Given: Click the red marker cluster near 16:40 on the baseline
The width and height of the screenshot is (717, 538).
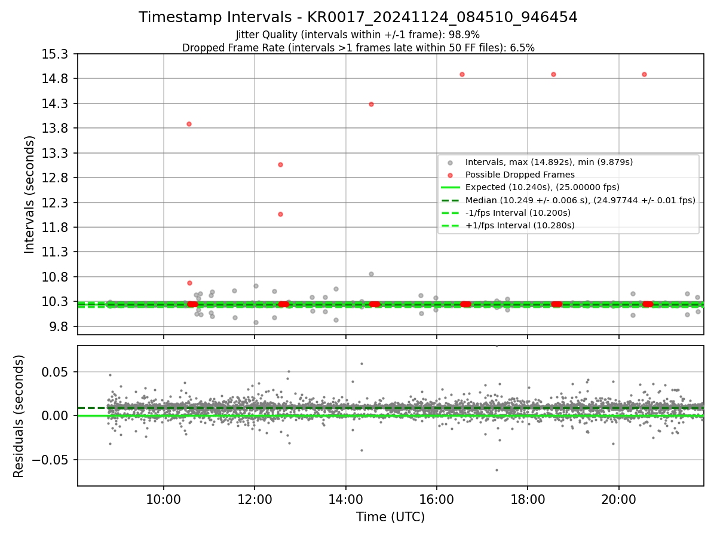Looking at the screenshot, I should click(x=465, y=304).
